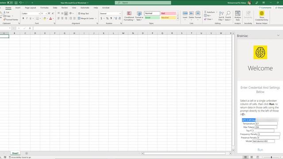Click the Frequency Penalty input field
283x159 pixels.
pyautogui.click(x=269, y=134)
